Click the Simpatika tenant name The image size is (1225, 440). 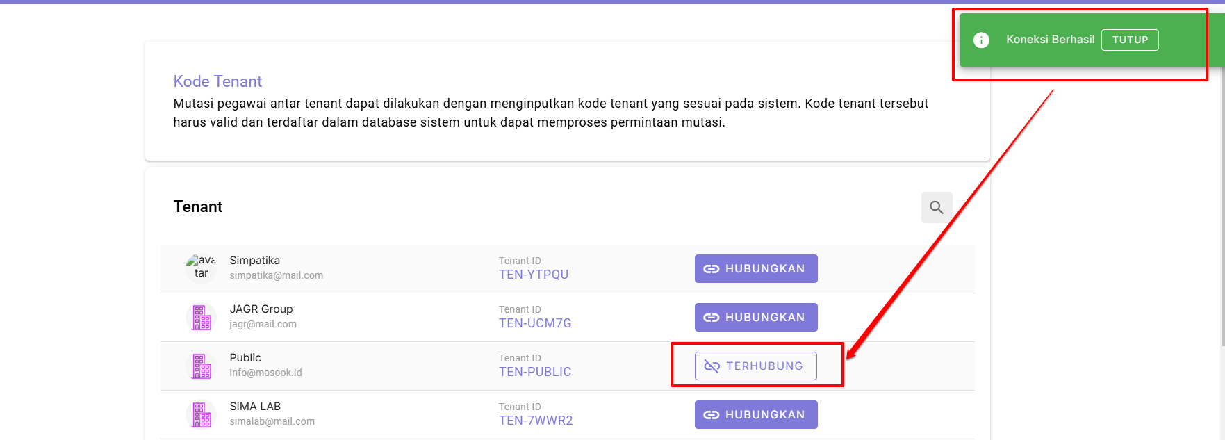(255, 260)
